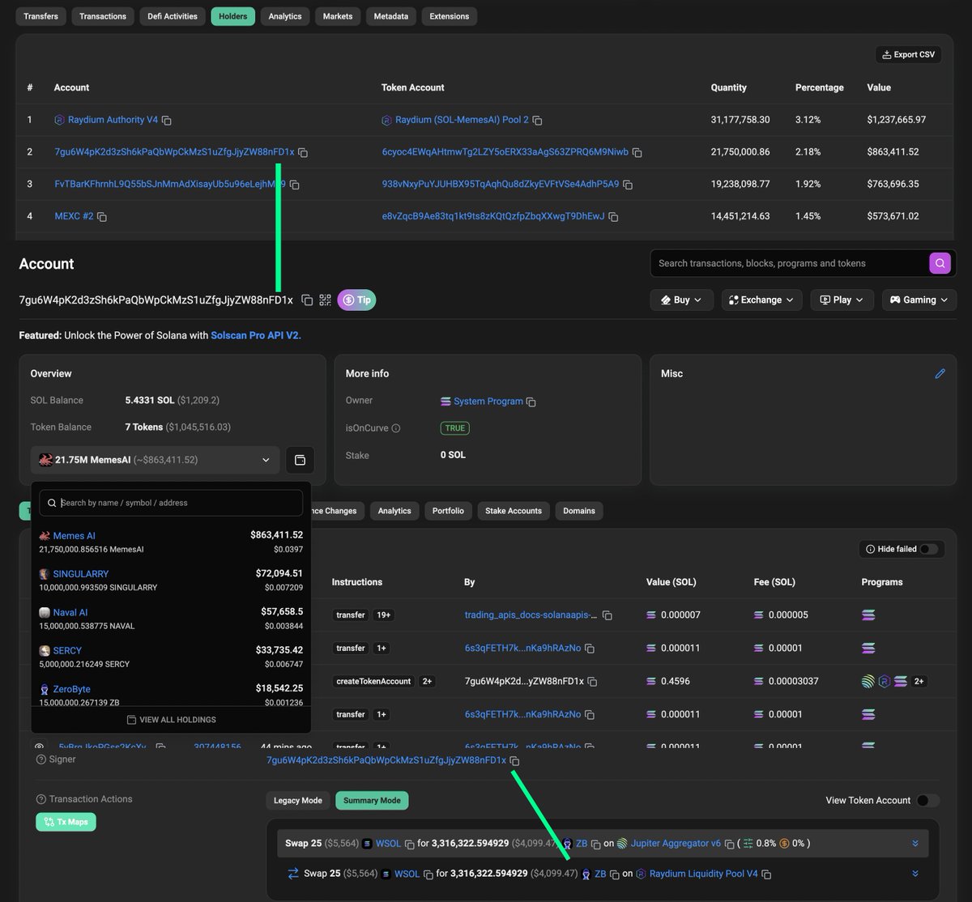Open the Portfolio tab

(448, 511)
